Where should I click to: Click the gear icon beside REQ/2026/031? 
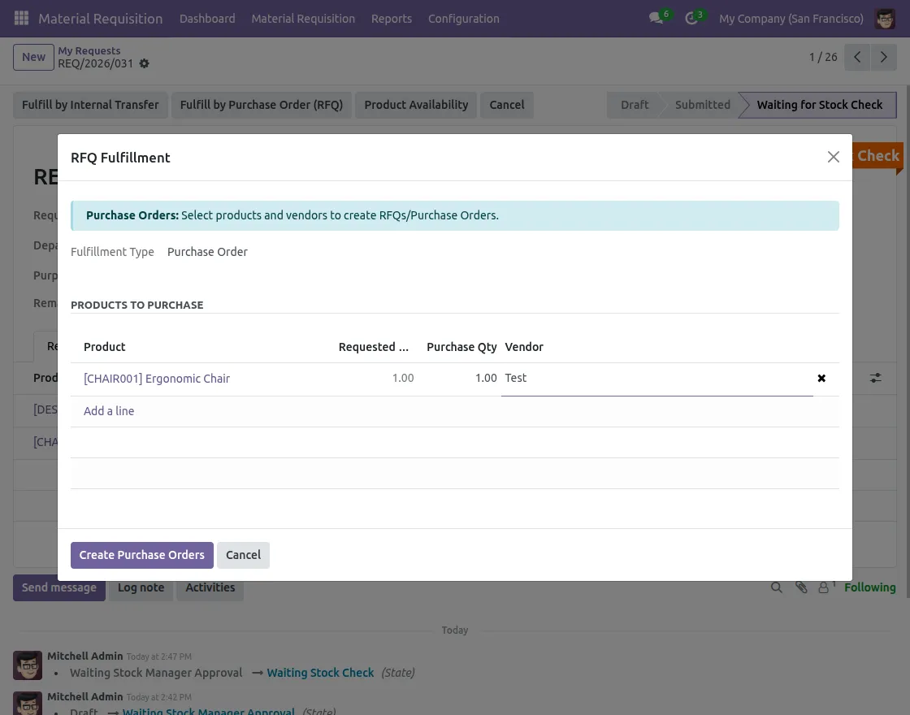click(145, 63)
